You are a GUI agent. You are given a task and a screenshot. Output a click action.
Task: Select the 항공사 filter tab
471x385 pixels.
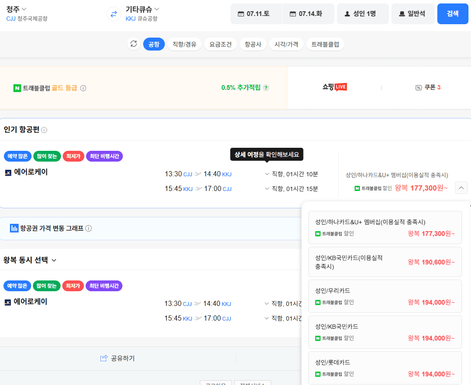253,44
